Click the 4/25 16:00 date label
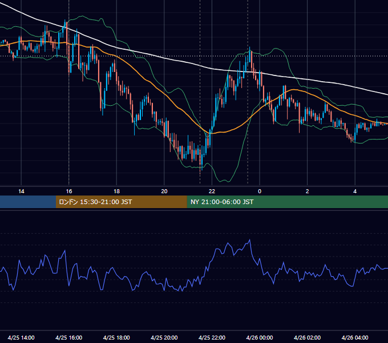388x343 pixels. (x=69, y=337)
